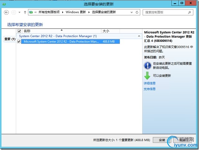The height and width of the screenshot is (150, 199).
Task: Click the window title bar icon
Action: pos(4,4)
